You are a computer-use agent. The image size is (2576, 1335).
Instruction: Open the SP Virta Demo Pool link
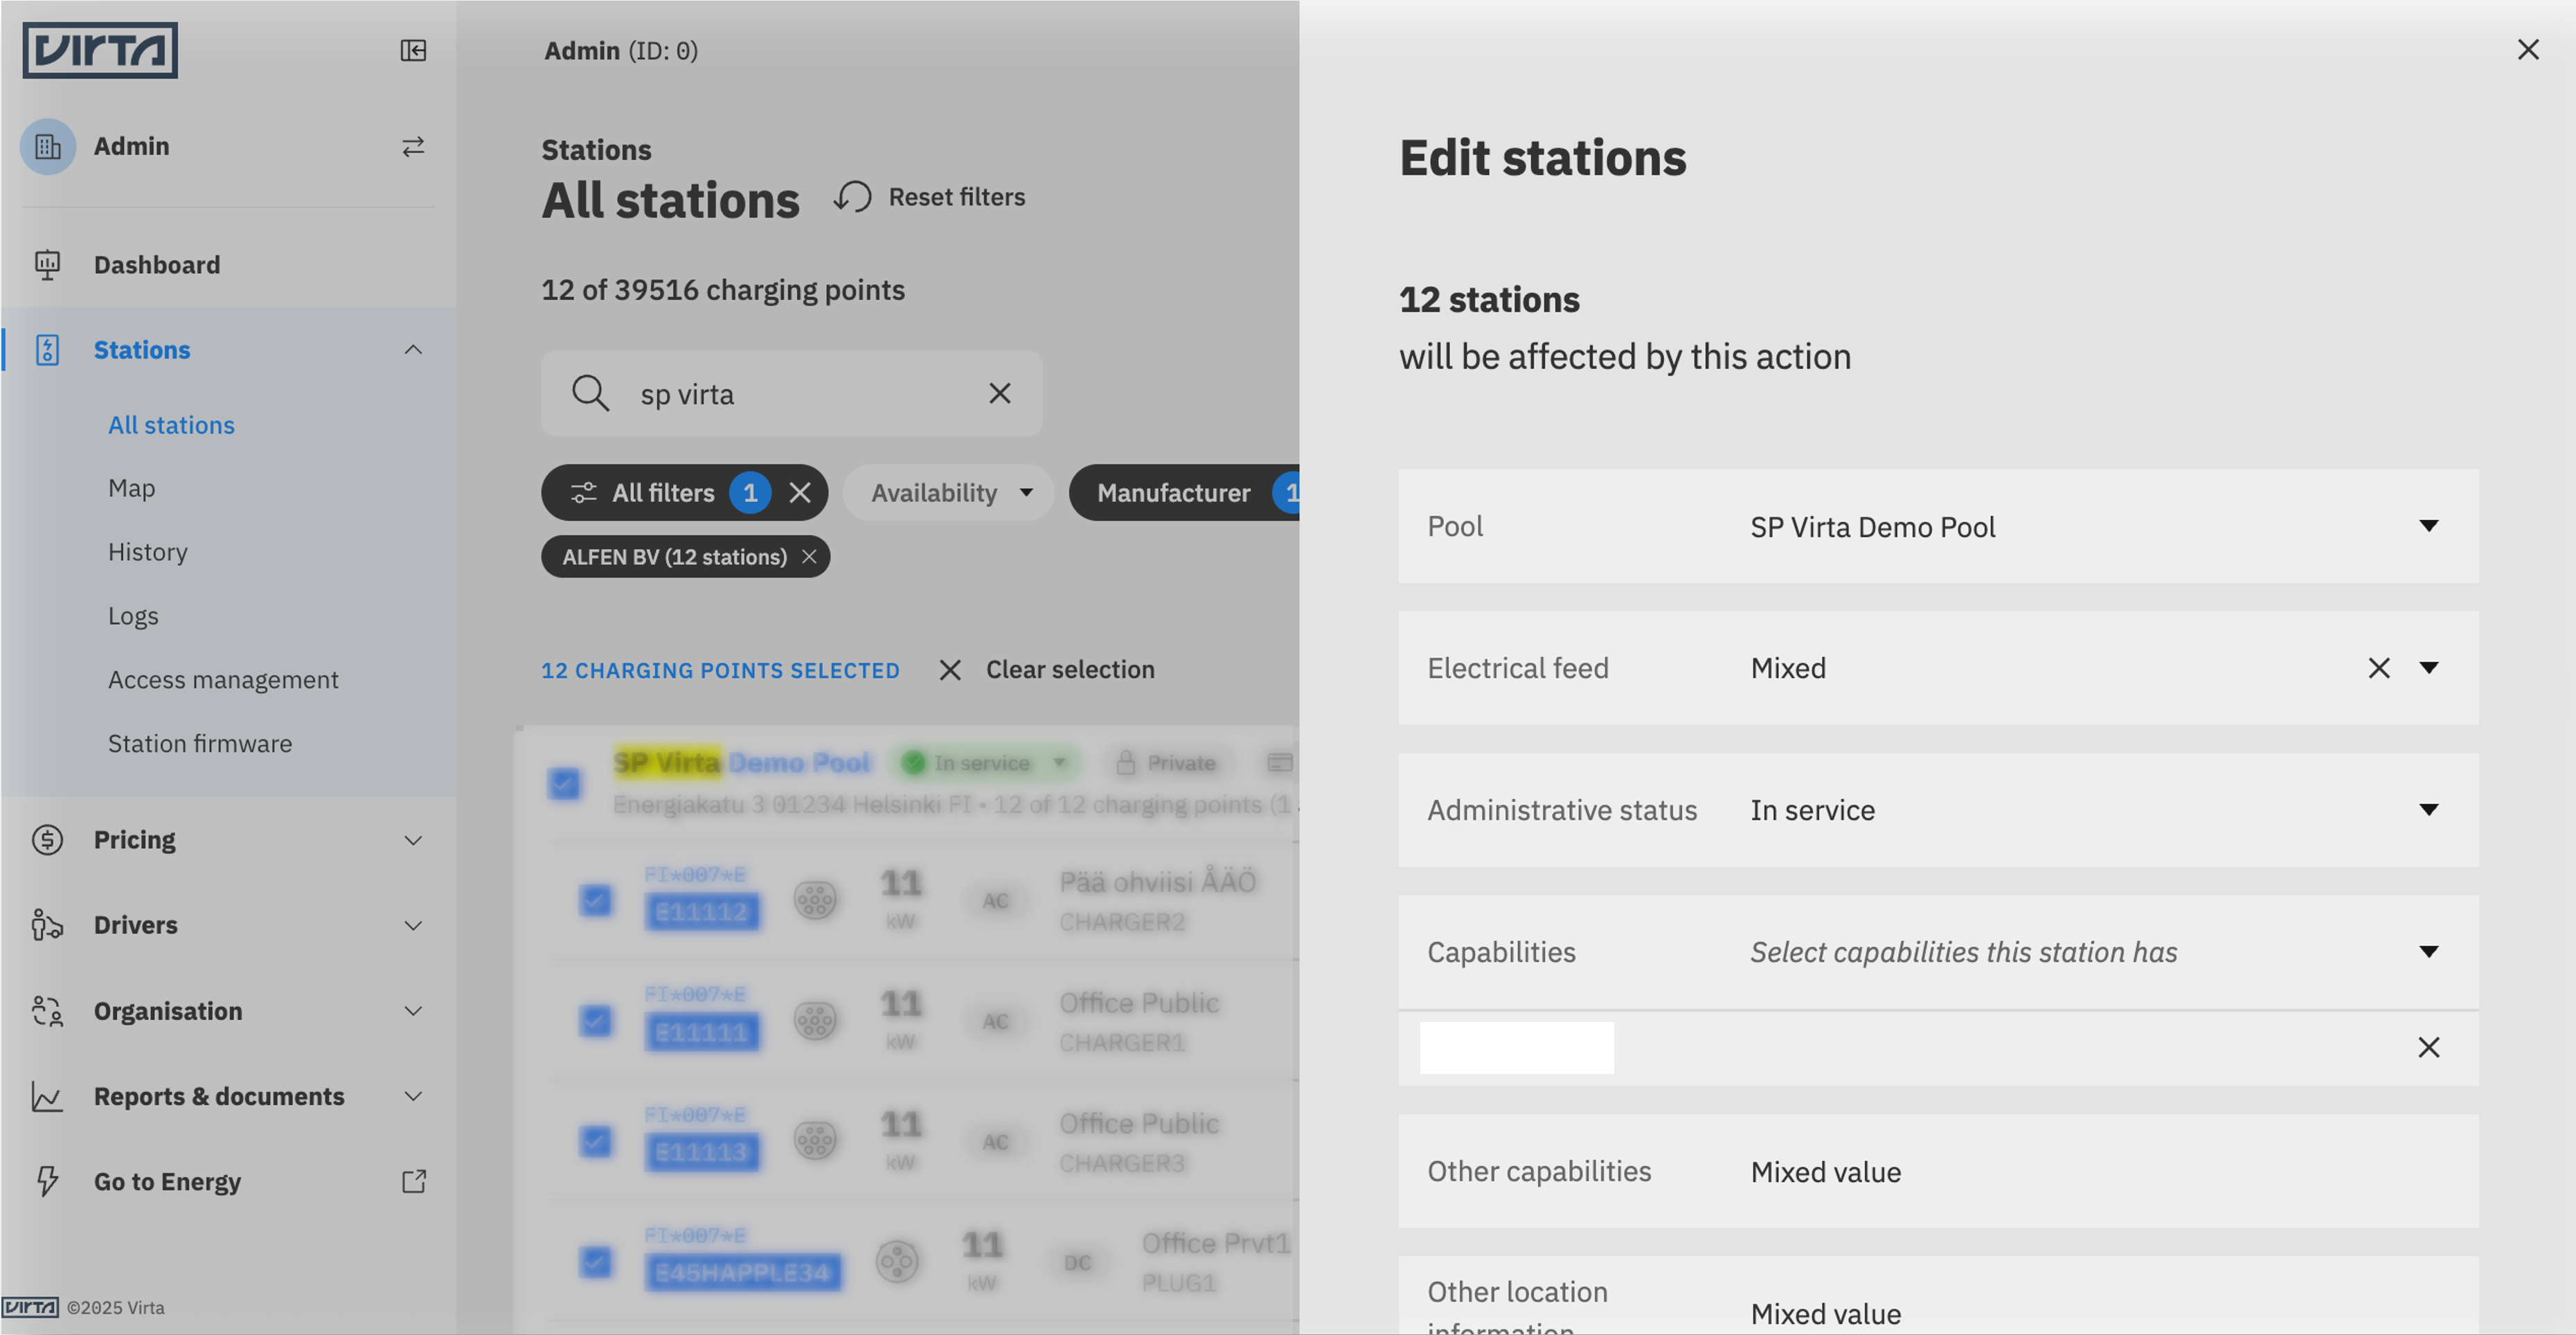point(741,763)
